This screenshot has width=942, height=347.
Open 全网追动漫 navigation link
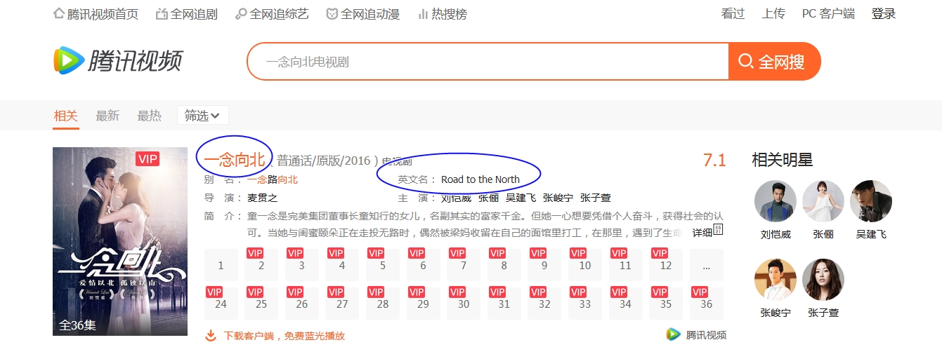click(371, 14)
